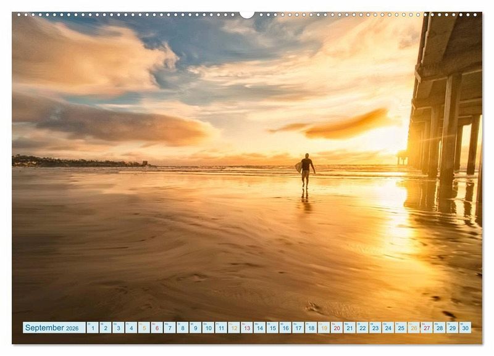Viewport: 494px width, 356px height.
Task: Select day 5 in the calendar strip
Action: [143, 328]
